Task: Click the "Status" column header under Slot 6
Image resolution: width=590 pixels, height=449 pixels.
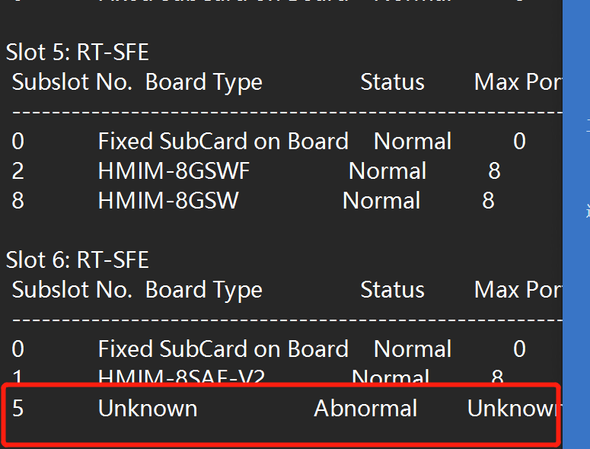Action: pyautogui.click(x=392, y=290)
